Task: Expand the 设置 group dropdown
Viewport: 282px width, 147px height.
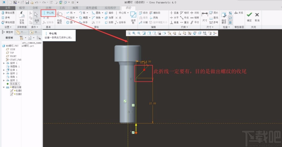Action: (x=8, y=27)
